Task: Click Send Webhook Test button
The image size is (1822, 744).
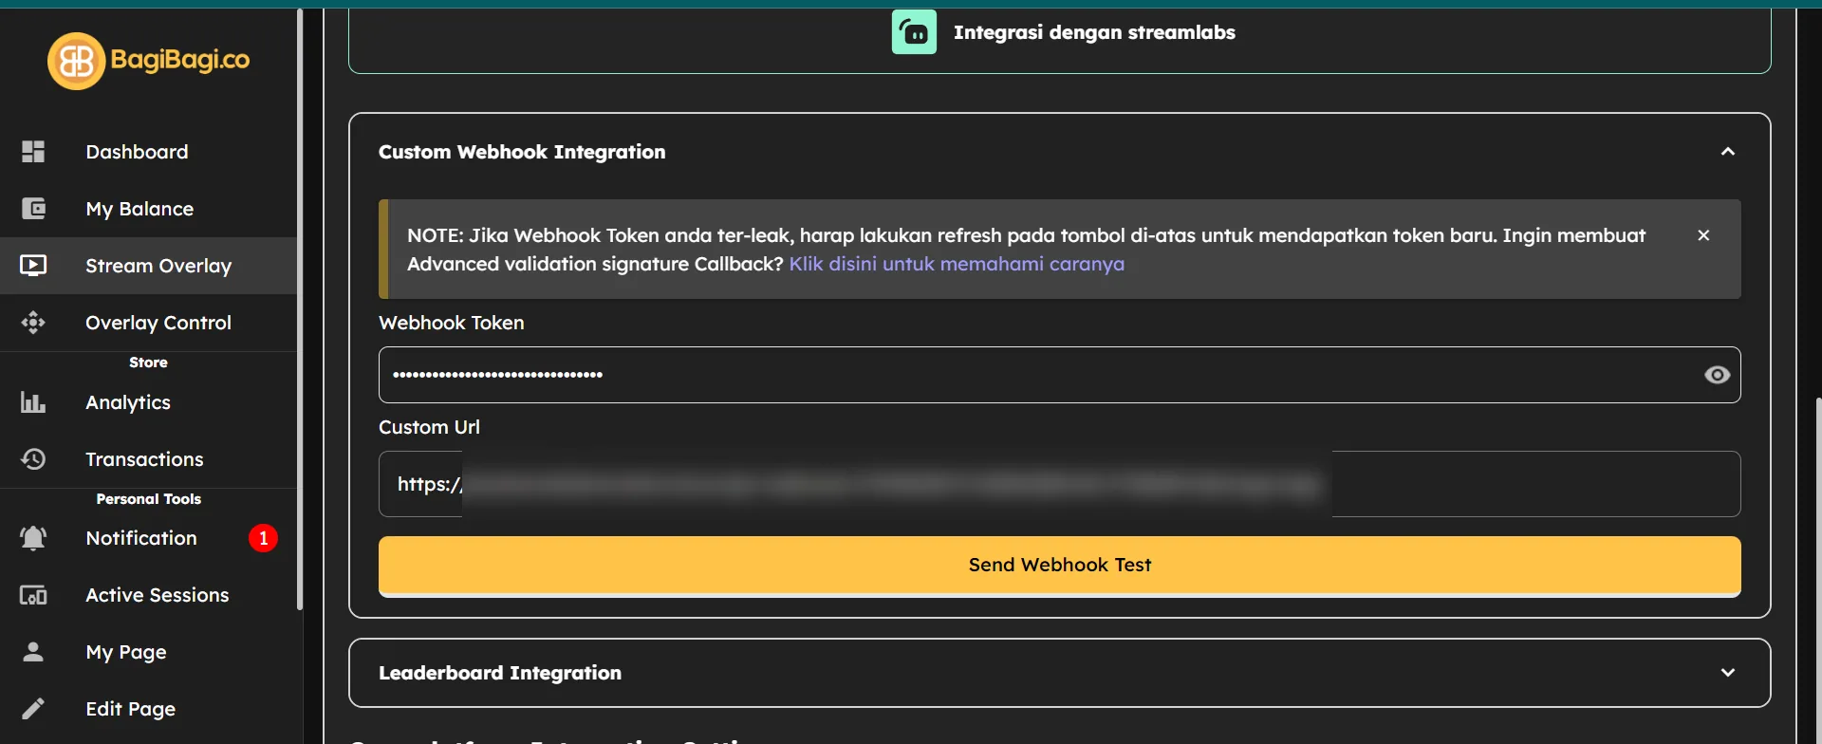Action: [x=1059, y=566]
